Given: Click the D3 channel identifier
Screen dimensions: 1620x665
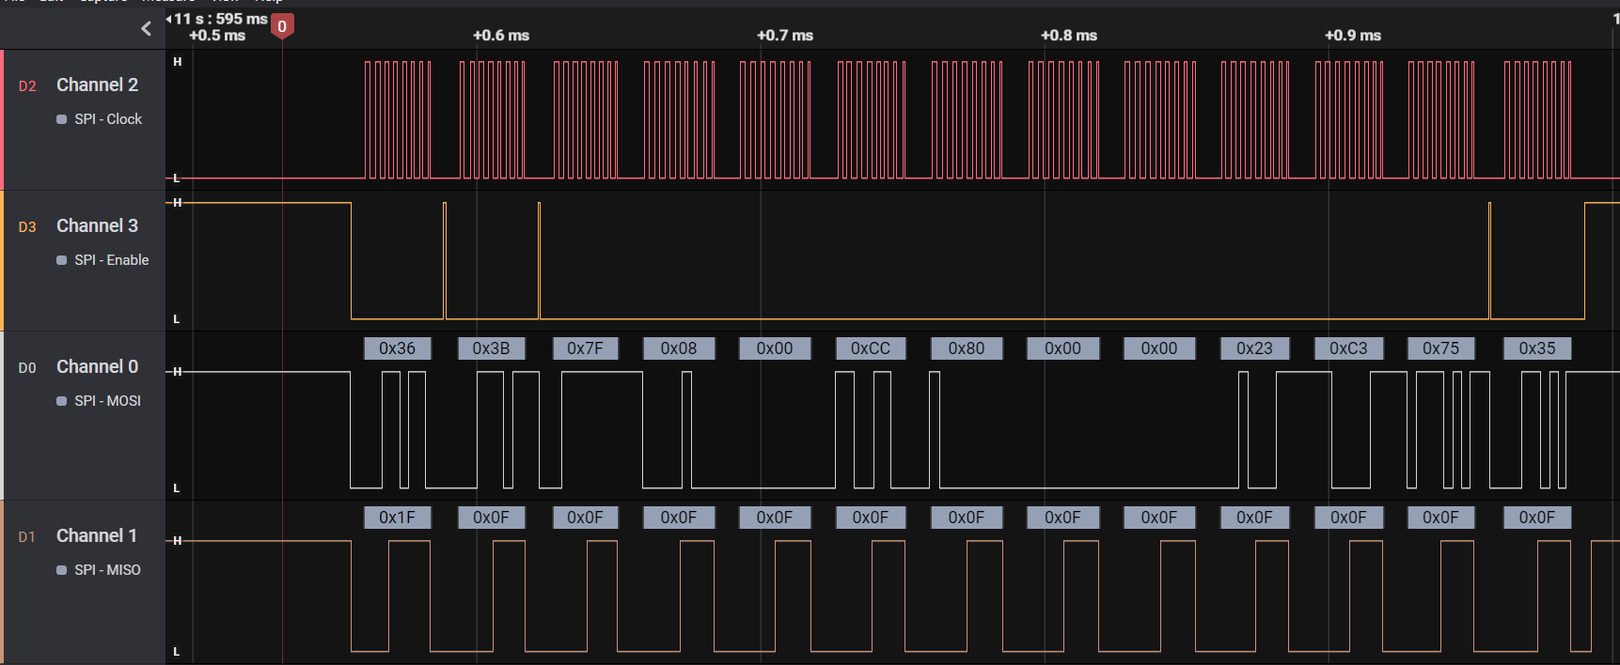Looking at the screenshot, I should coord(27,226).
